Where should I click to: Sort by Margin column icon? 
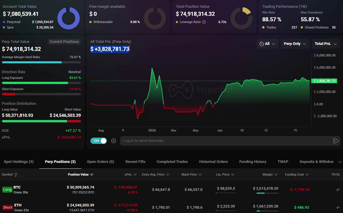pos(276,175)
